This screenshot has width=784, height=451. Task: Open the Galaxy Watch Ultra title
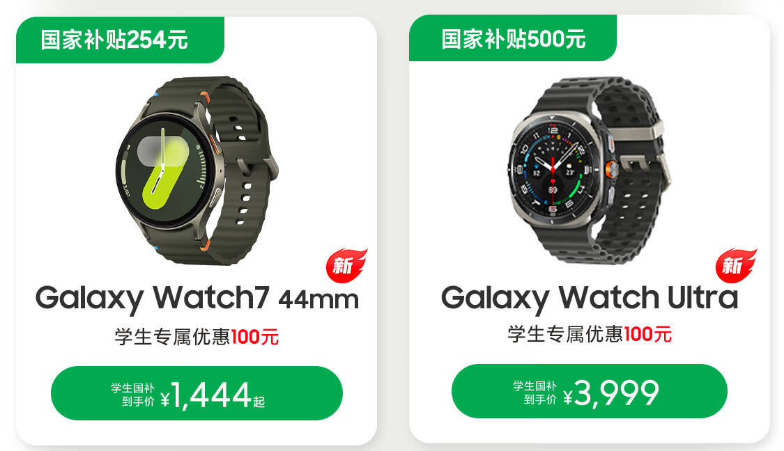[589, 298]
